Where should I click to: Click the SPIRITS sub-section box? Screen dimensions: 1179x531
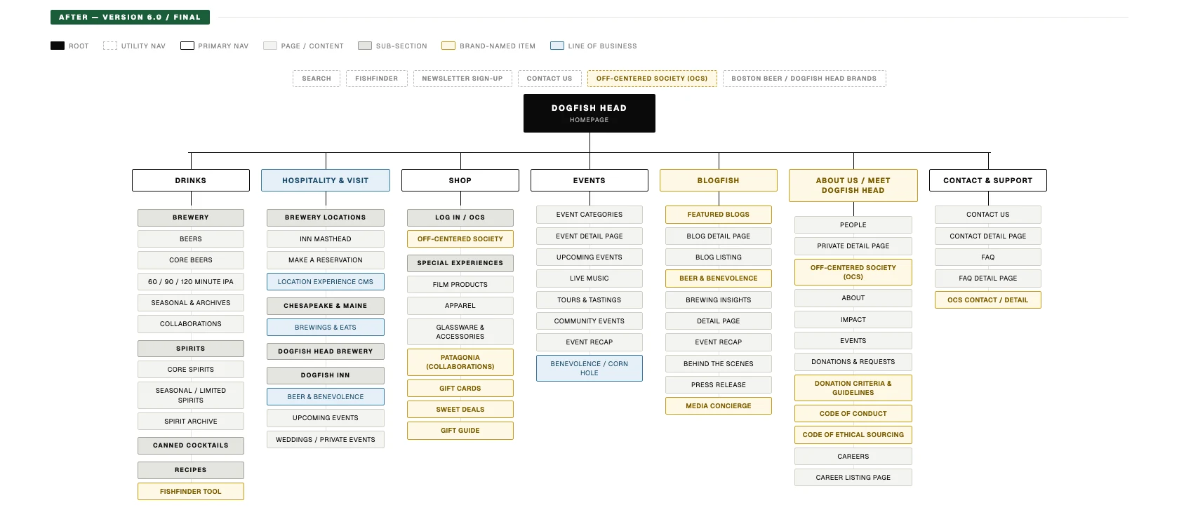click(191, 349)
